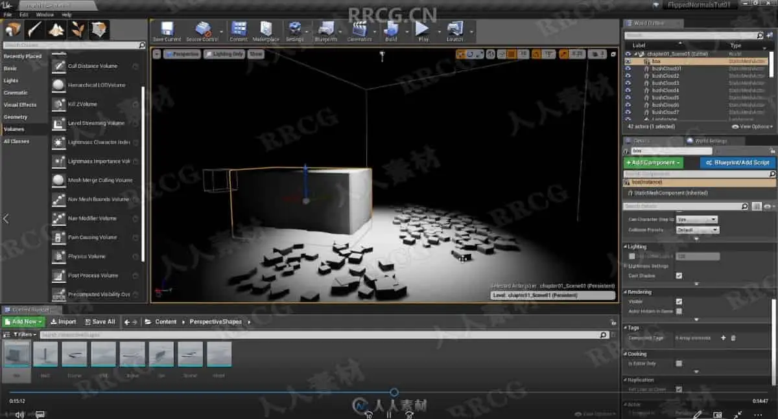Open the World Outliner View Options dropdown

[752, 127]
